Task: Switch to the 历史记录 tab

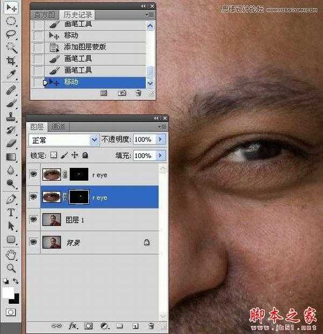Action: pyautogui.click(x=78, y=15)
